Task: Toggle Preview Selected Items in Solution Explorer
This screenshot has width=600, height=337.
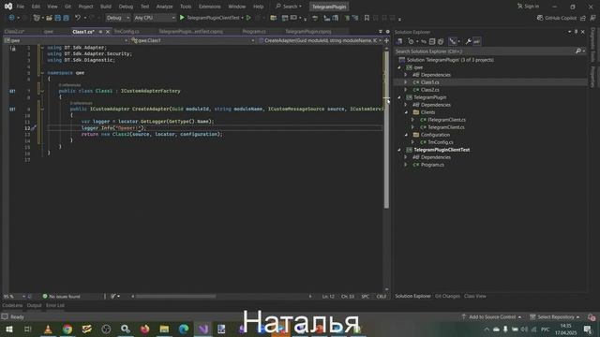Action: coord(477,41)
